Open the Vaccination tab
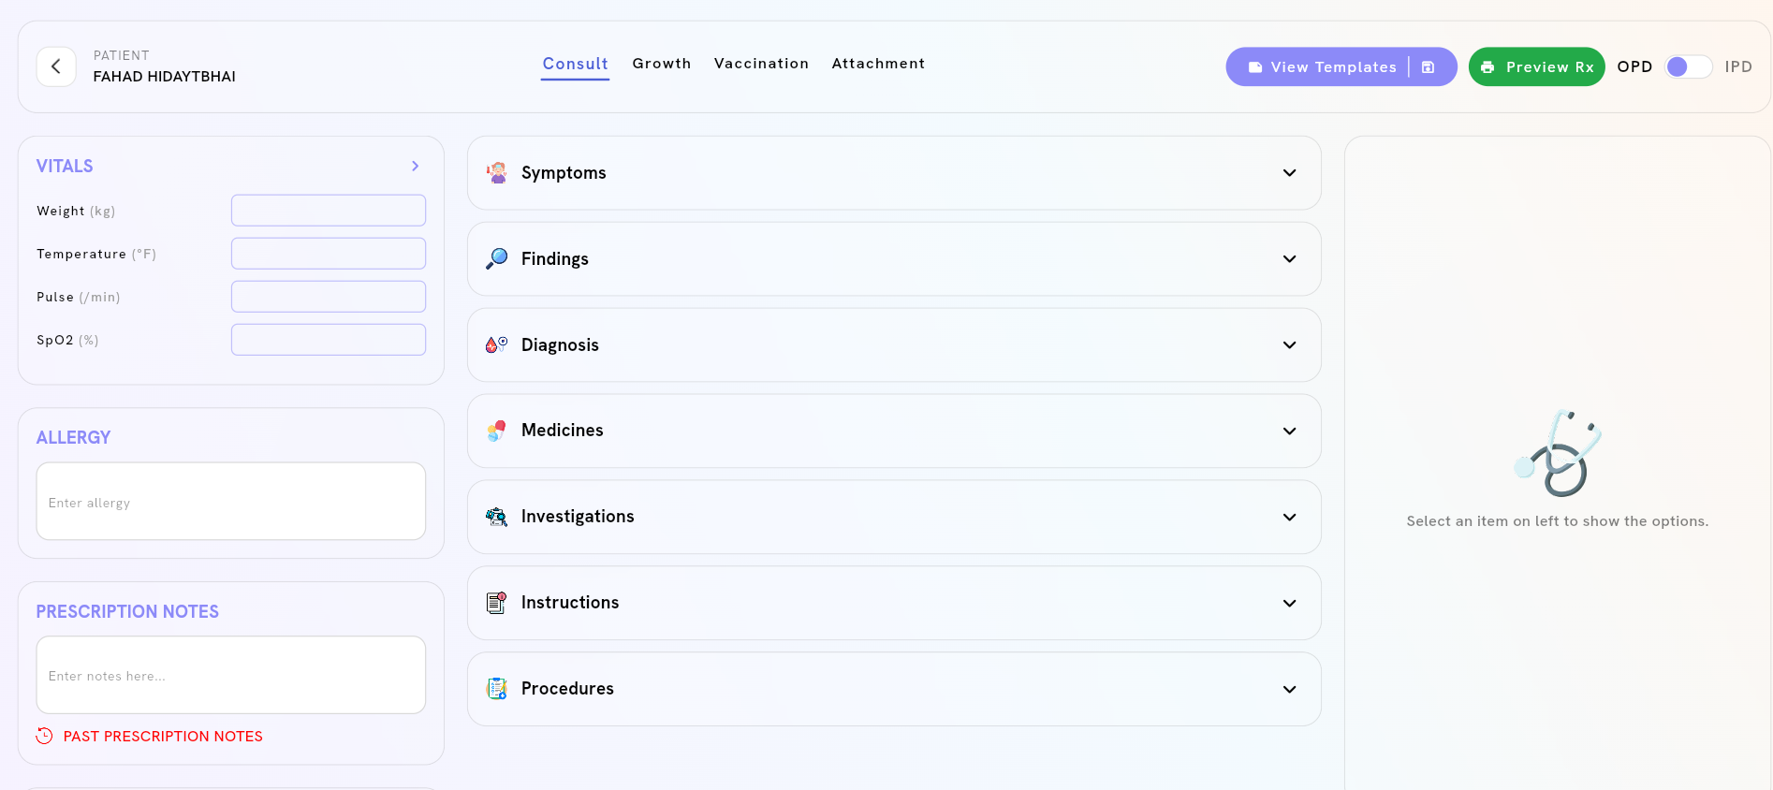The width and height of the screenshot is (1773, 790). pyautogui.click(x=761, y=64)
